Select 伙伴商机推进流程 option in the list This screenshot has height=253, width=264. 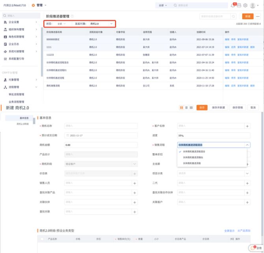(x=192, y=163)
